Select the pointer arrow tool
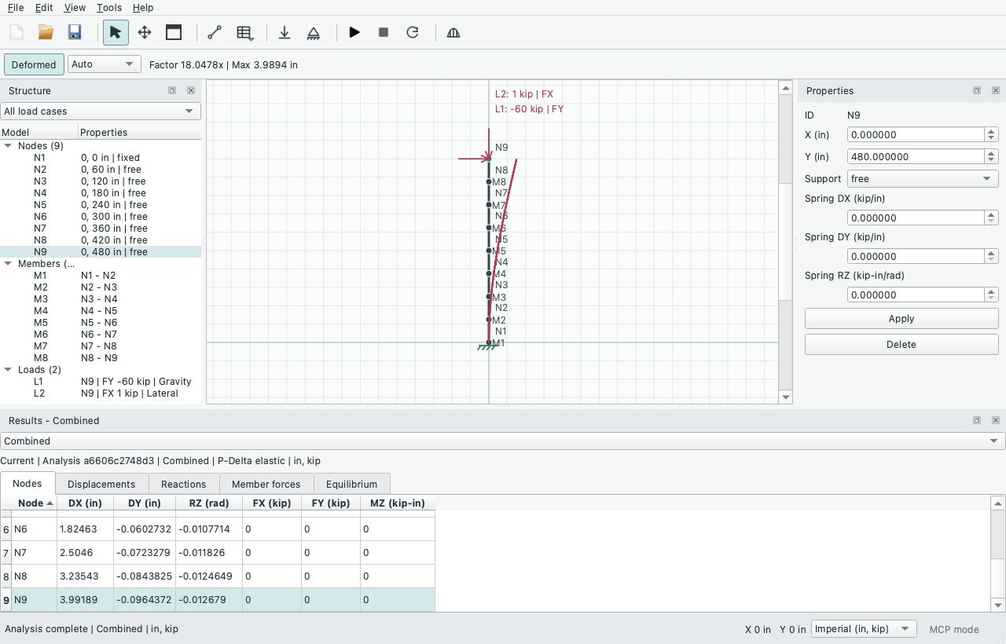 [x=116, y=32]
